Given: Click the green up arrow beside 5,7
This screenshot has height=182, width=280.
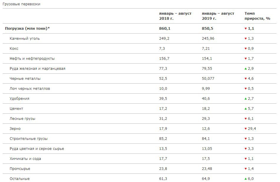Looking at the screenshot, I should [x=246, y=109].
